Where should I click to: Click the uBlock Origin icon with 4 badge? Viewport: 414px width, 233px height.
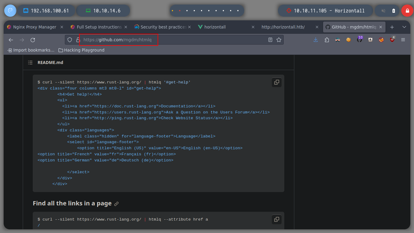[x=392, y=39]
